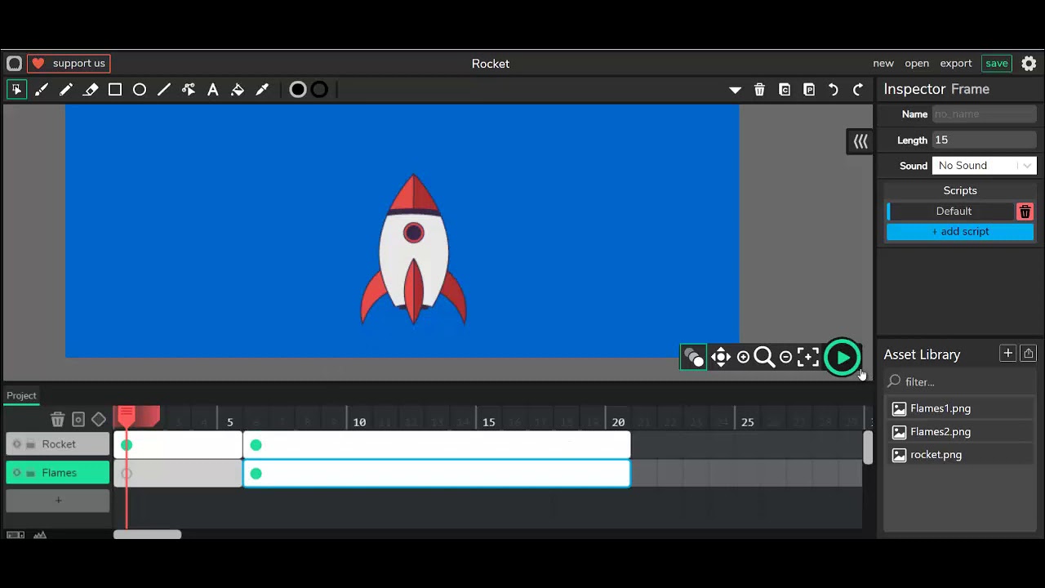
Task: Select the Line tool
Action: pyautogui.click(x=164, y=90)
